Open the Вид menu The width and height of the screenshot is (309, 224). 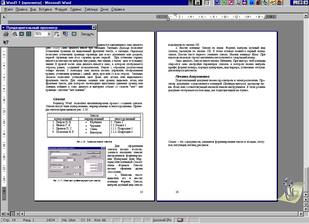[x=33, y=9]
